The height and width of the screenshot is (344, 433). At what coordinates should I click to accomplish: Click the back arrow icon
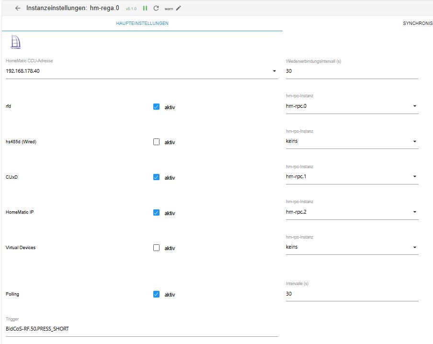coord(18,8)
